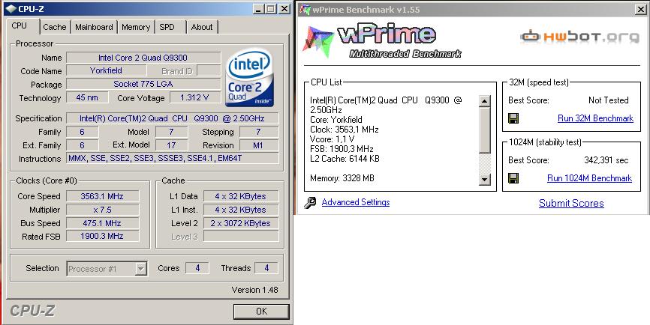Click the empty Level 3 field
This screenshot has width=650, height=325.
coord(240,236)
